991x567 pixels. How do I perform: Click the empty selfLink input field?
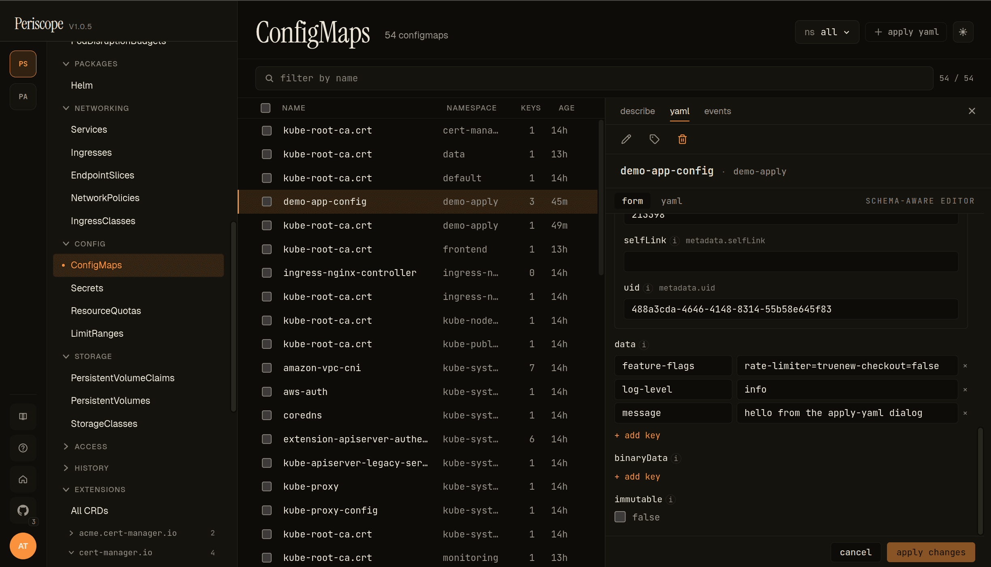pyautogui.click(x=791, y=261)
